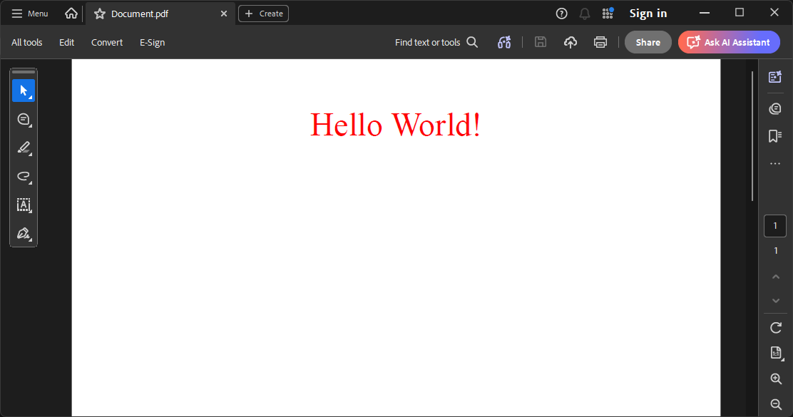Open the page view options dropdown

(775, 352)
